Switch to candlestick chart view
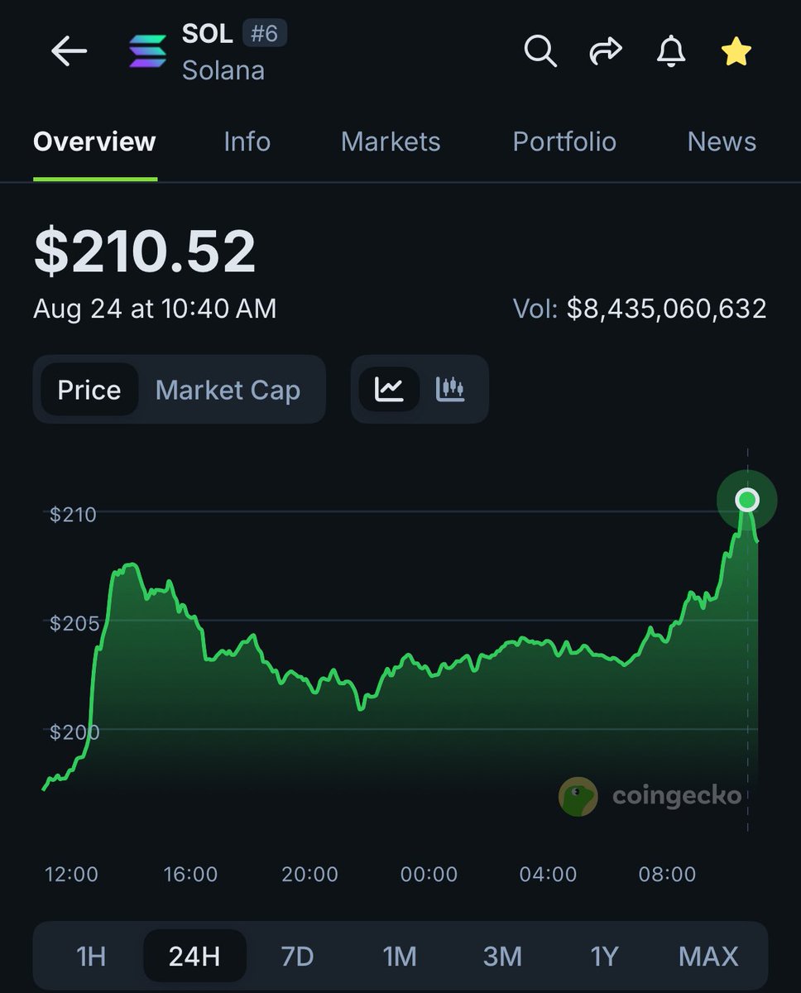This screenshot has width=801, height=993. tap(450, 389)
